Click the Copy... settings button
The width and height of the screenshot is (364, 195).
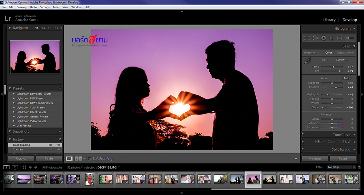pyautogui.click(x=21, y=158)
